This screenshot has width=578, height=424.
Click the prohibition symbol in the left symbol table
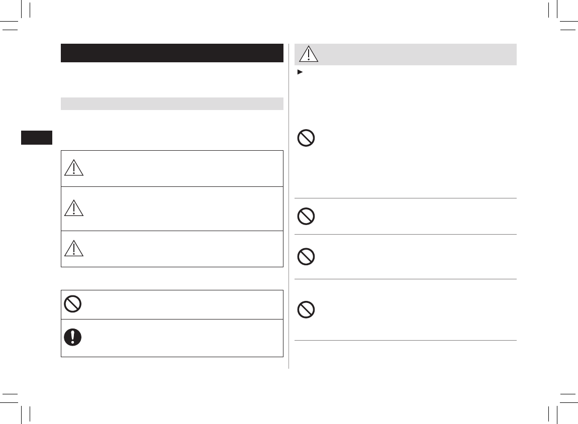pyautogui.click(x=73, y=304)
